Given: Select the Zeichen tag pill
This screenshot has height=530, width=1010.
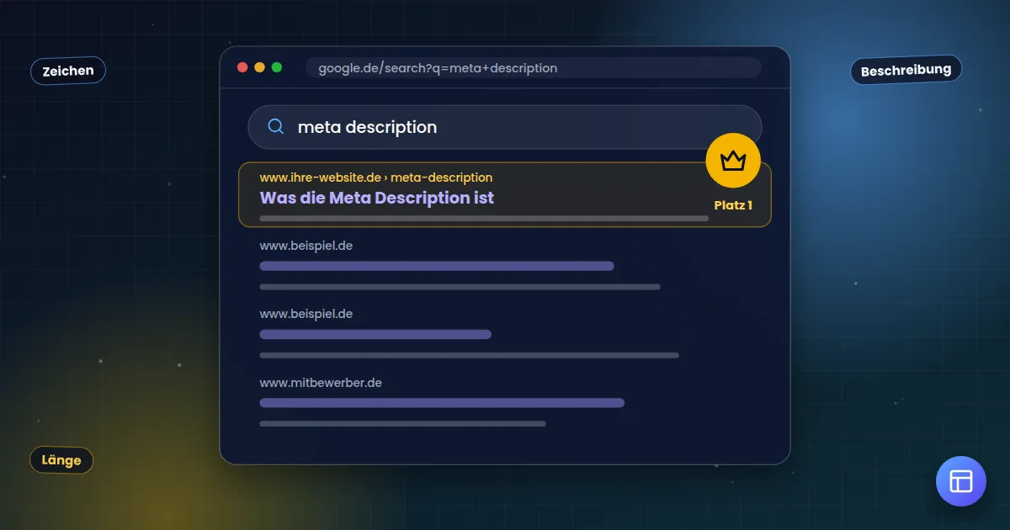Looking at the screenshot, I should point(68,71).
